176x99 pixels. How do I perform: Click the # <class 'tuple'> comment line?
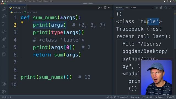click(59, 40)
